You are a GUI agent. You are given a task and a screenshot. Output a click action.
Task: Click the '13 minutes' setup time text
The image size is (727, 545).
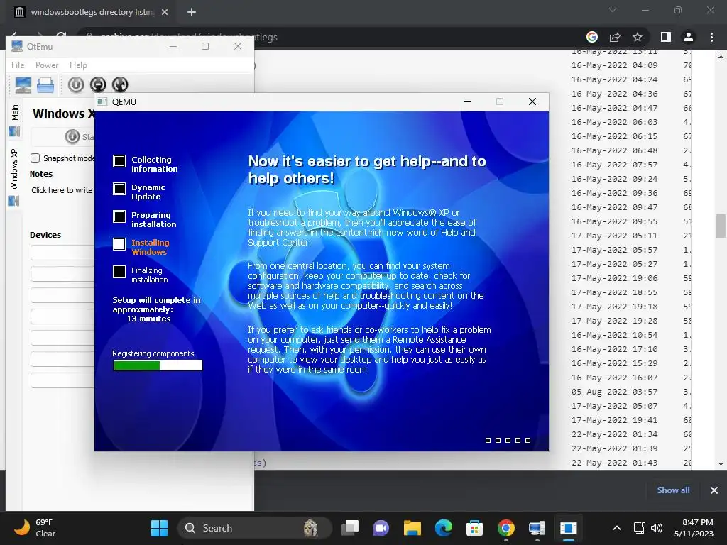click(149, 319)
